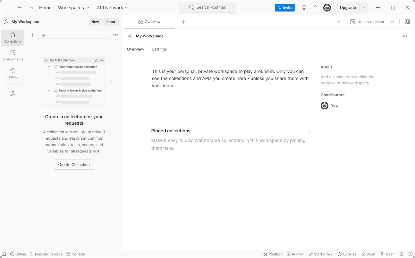Open the hamburger main menu

[7, 8]
